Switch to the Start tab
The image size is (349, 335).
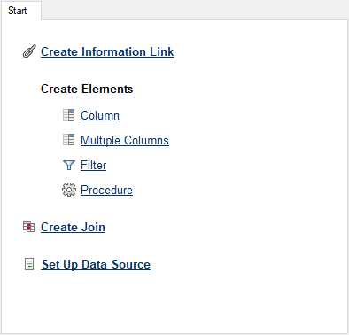click(x=17, y=11)
